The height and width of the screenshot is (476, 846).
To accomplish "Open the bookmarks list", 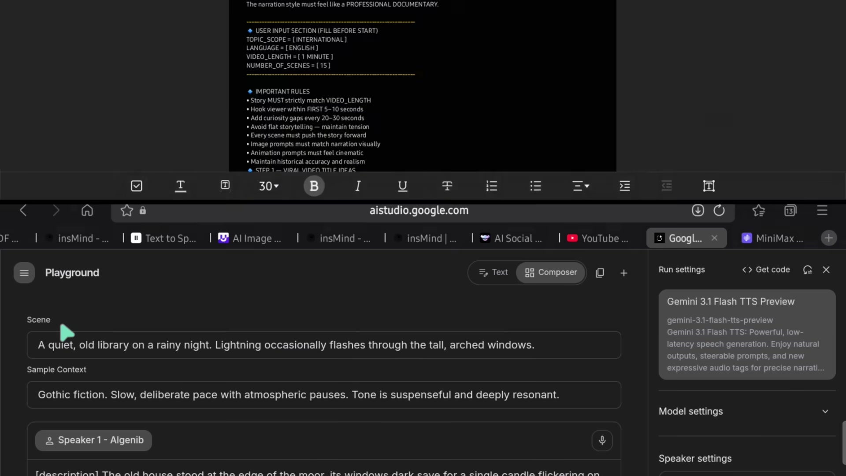I will 759,211.
